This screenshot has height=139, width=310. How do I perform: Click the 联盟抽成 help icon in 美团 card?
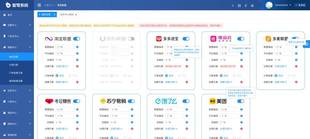[x=241, y=109]
